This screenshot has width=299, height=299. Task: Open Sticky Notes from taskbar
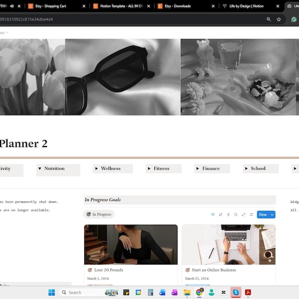(126, 293)
